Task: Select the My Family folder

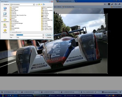Action: (44, 22)
